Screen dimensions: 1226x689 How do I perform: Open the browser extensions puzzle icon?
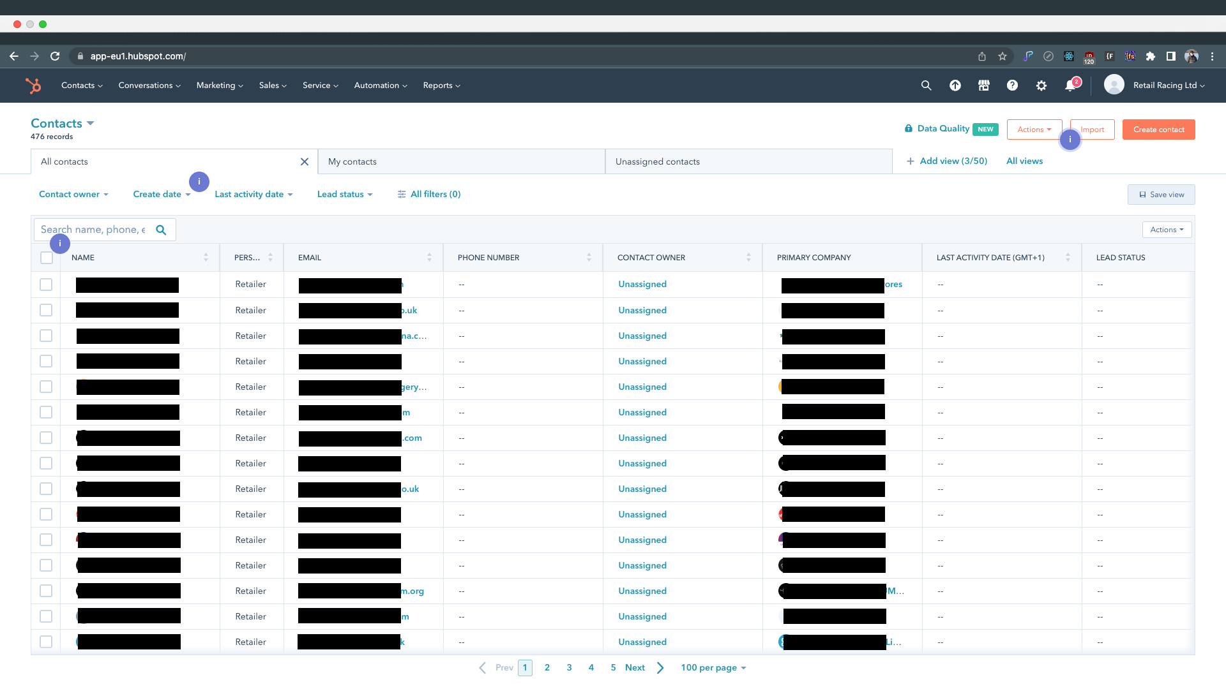coord(1151,56)
